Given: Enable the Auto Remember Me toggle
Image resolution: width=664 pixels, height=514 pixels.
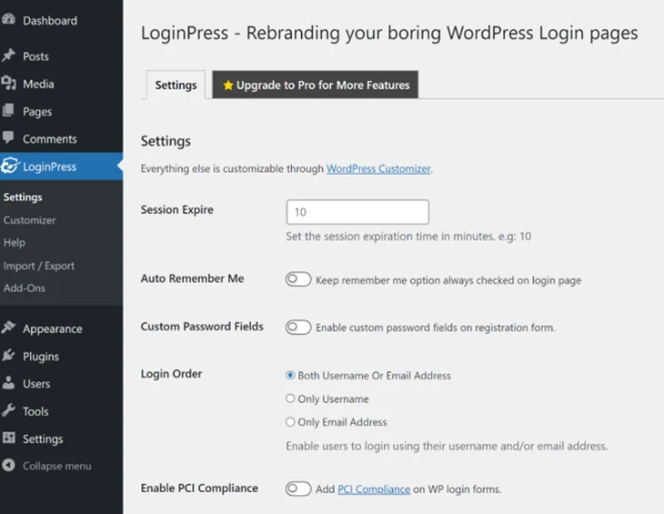Looking at the screenshot, I should tap(298, 279).
